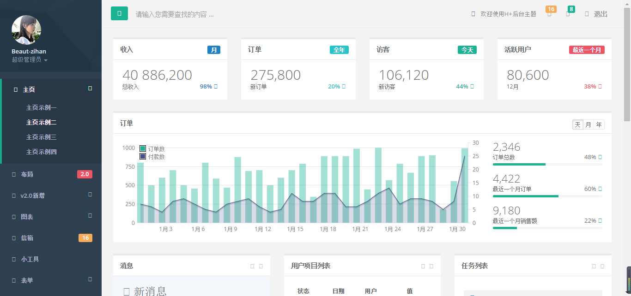Image resolution: width=631 pixels, height=296 pixels.
Task: Click the user avatar photo
Action: (26, 30)
